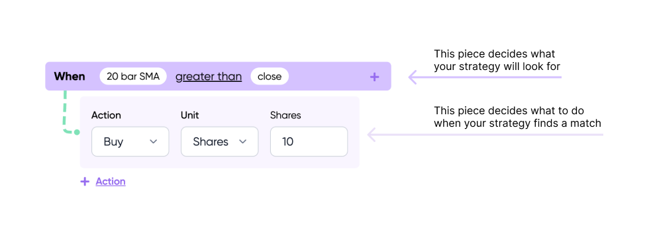Image resolution: width=649 pixels, height=245 pixels.
Task: Focus the Shares quantity field showing 10
Action: tap(309, 141)
